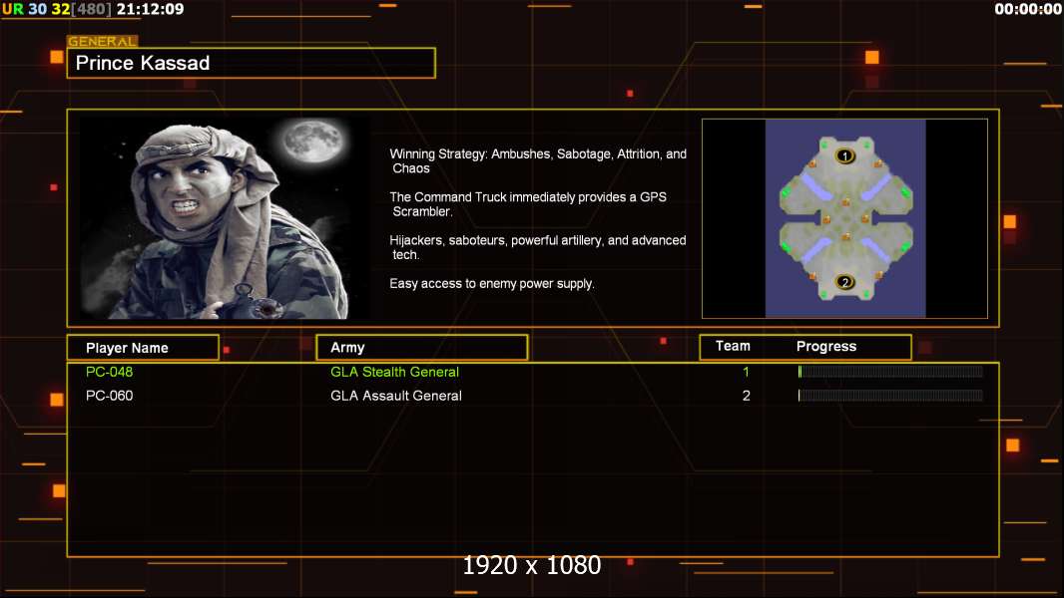
Task: Select player row PC-060
Action: [533, 396]
